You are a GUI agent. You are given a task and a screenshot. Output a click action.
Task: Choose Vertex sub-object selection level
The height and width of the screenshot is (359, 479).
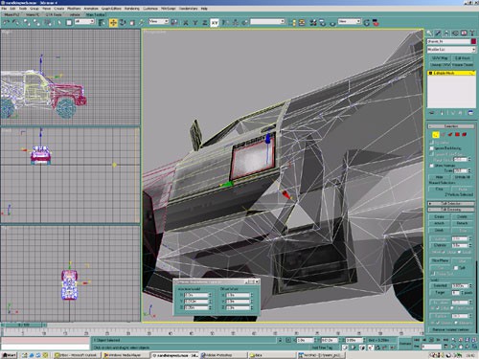[435, 135]
